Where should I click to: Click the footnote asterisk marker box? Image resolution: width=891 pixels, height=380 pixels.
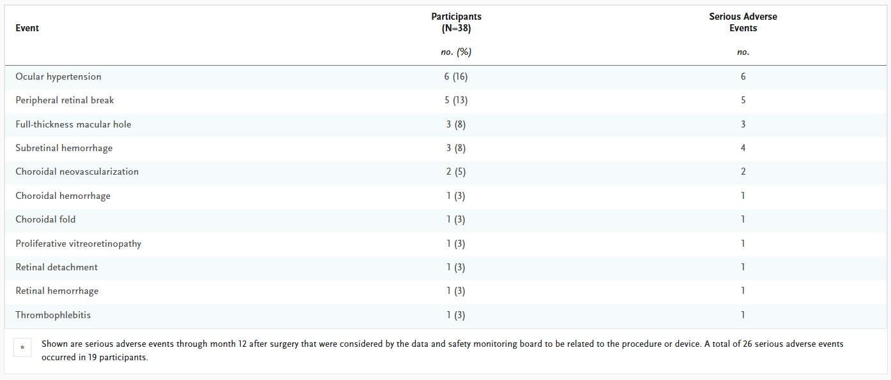click(x=22, y=348)
